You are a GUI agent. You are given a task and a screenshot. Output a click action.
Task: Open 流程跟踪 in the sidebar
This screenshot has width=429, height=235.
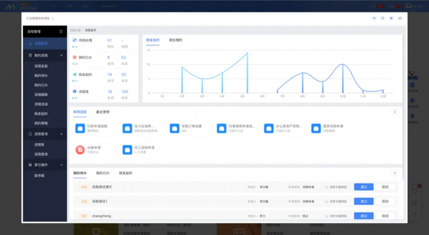pos(41,95)
